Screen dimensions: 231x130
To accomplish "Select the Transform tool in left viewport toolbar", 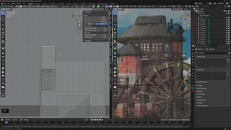I will pyautogui.click(x=3, y=33).
